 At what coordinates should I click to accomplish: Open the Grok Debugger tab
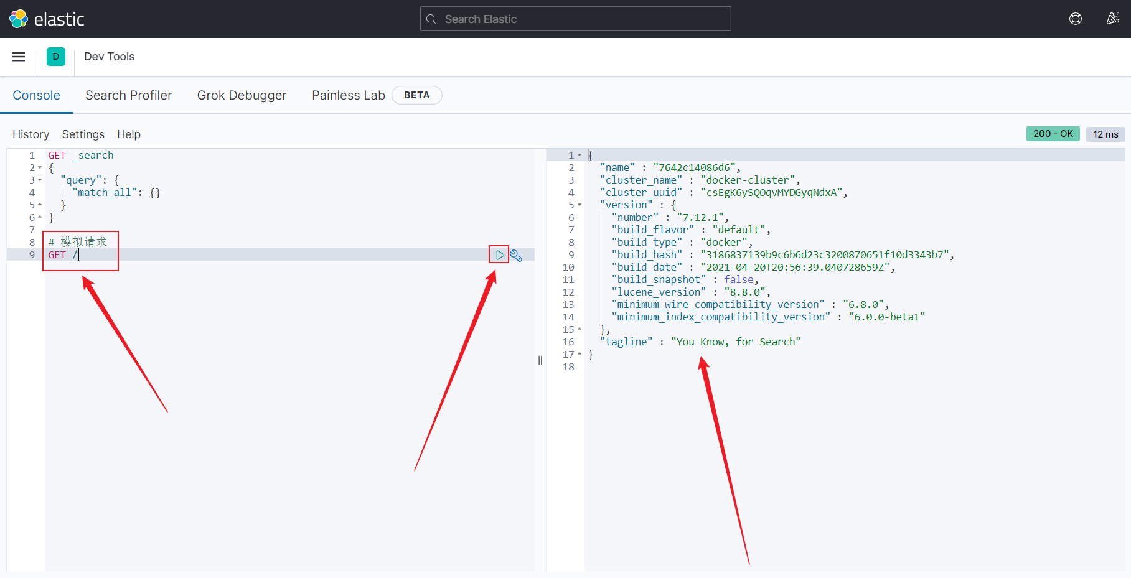(242, 95)
